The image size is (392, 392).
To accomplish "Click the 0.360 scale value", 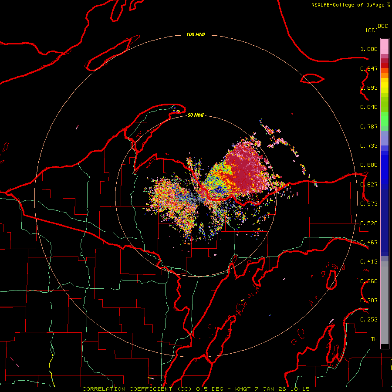I will tap(369, 281).
